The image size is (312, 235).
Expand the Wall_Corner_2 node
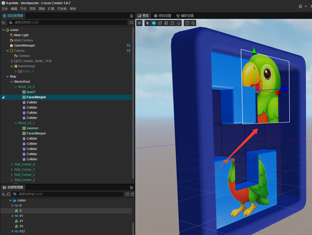12,175
